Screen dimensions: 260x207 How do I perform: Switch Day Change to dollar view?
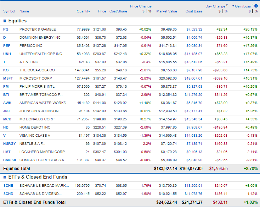pos(220,11)
